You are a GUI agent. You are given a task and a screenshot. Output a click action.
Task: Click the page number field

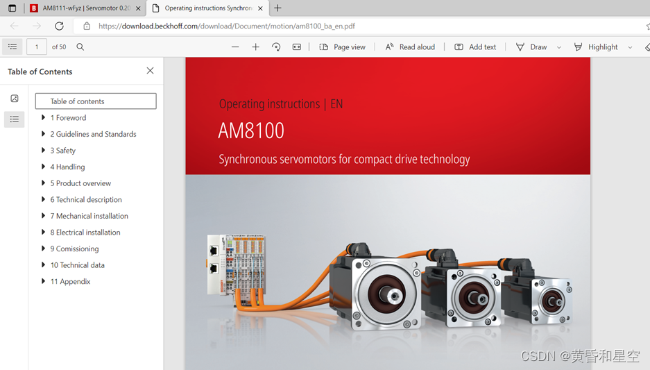[37, 47]
